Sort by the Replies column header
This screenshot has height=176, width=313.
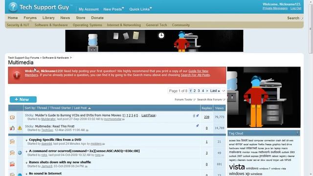206,108
